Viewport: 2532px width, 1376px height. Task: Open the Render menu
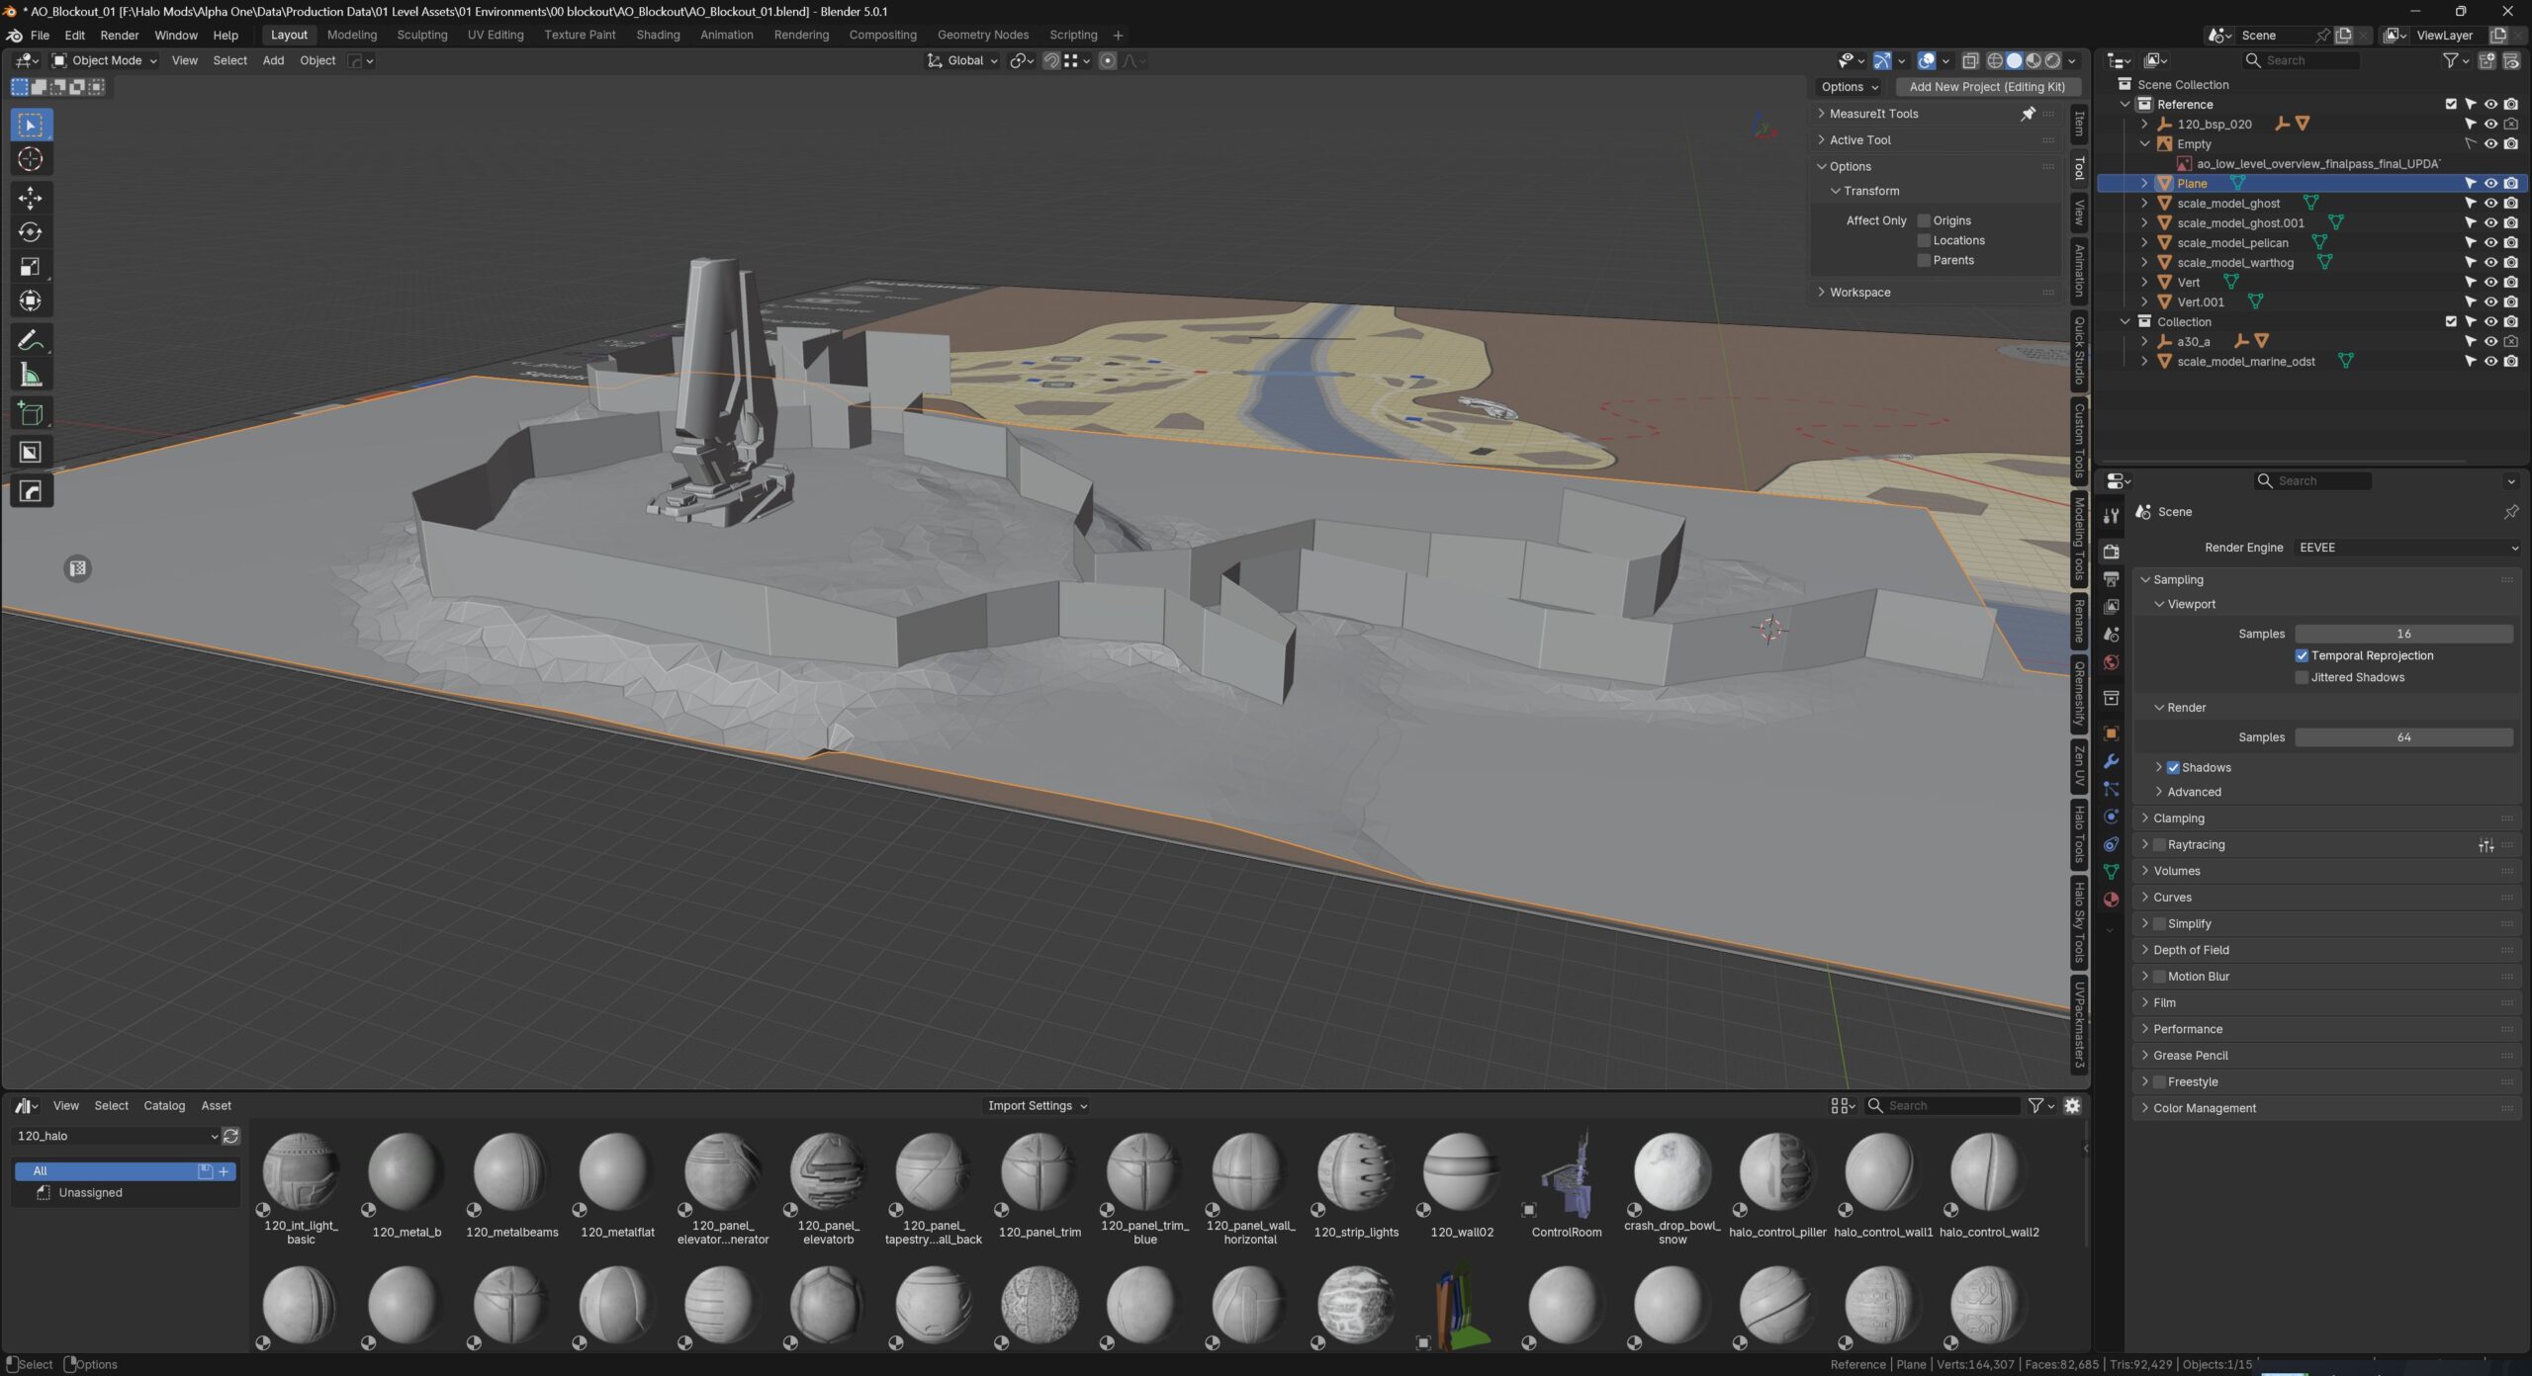click(x=120, y=35)
